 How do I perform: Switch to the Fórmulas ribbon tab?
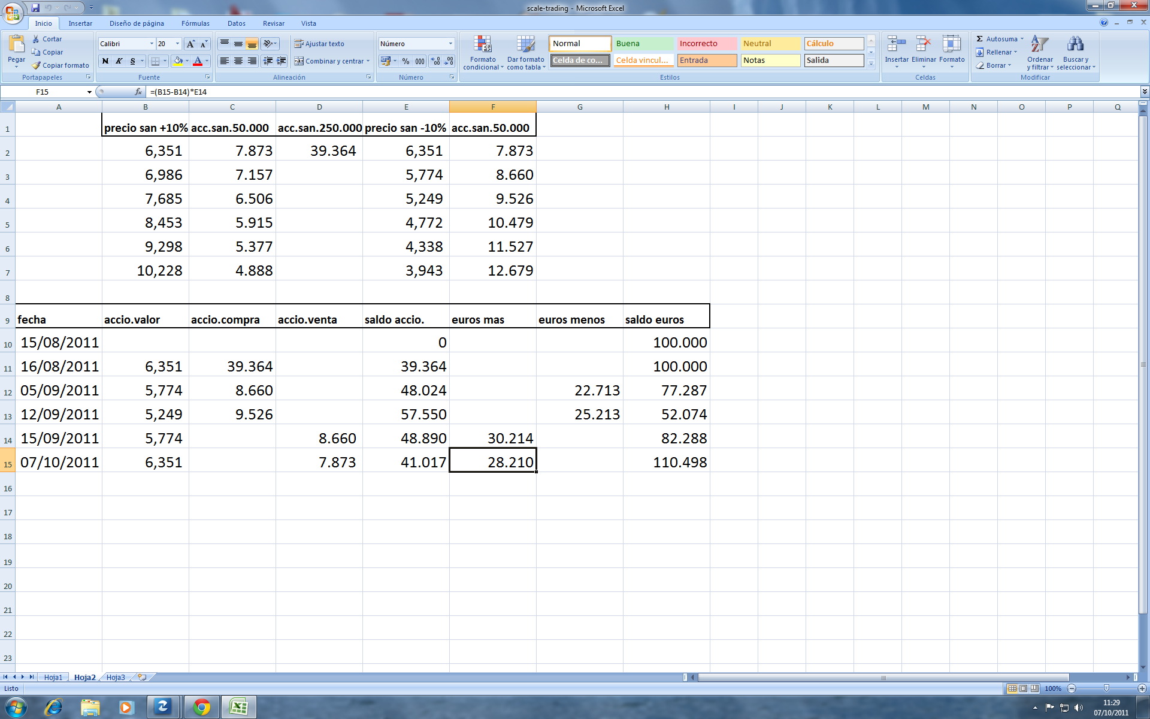[195, 23]
